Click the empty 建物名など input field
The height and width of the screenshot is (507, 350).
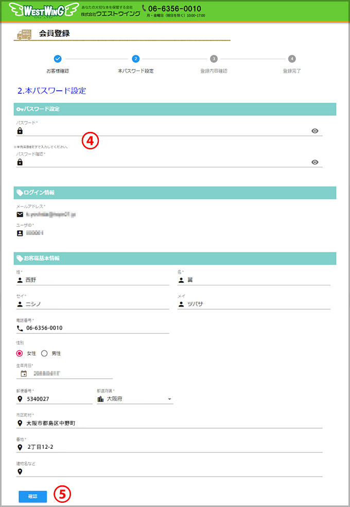tap(169, 472)
